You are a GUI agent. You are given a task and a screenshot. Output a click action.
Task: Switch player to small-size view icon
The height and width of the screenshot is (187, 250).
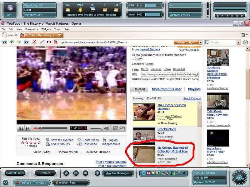[116, 128]
